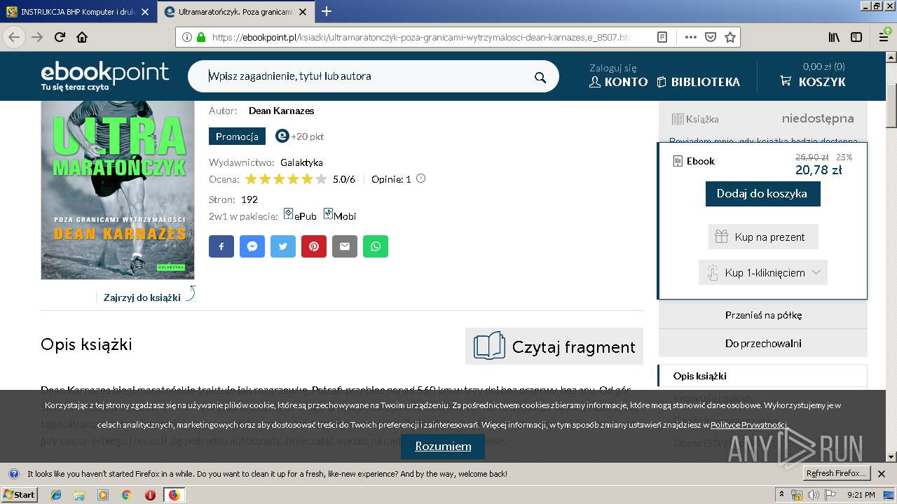Click the Promocja badge
The height and width of the screenshot is (504, 897).
237,136
